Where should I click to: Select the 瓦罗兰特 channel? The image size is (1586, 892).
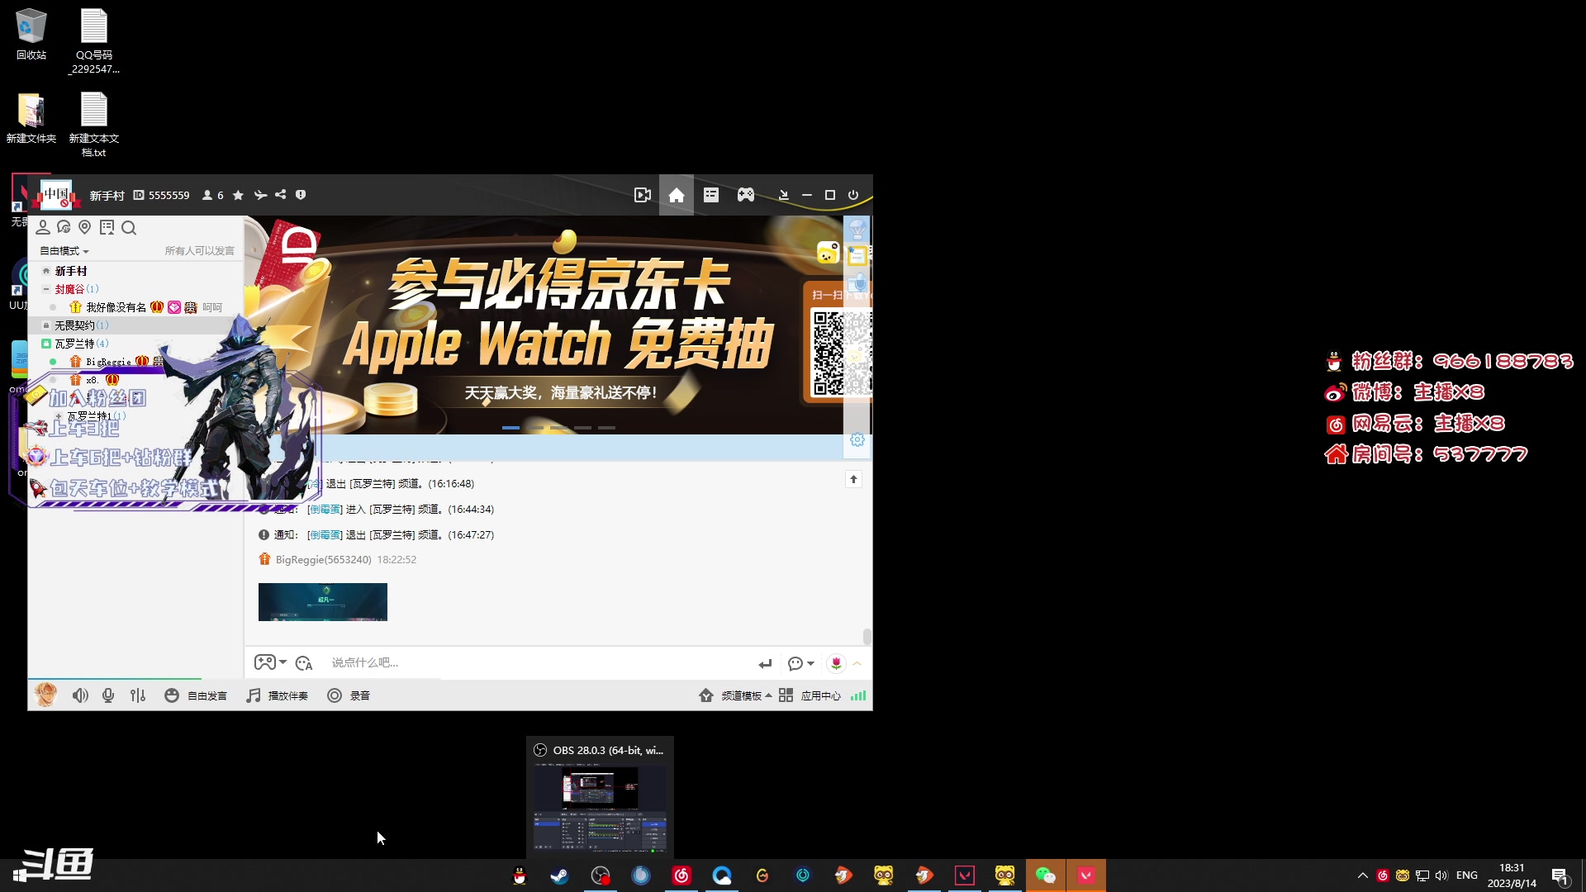[x=74, y=344]
